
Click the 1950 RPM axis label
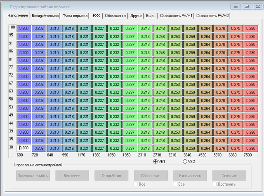click(x=127, y=155)
